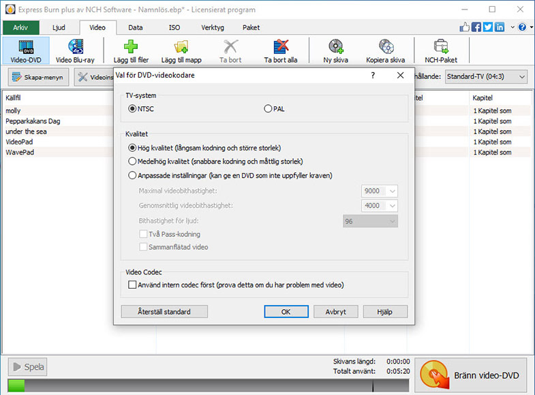Open the Verktyg tab

213,28
